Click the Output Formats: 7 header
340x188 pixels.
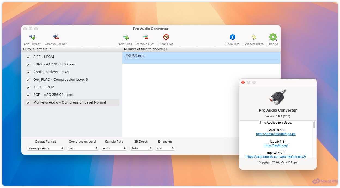coord(37,49)
